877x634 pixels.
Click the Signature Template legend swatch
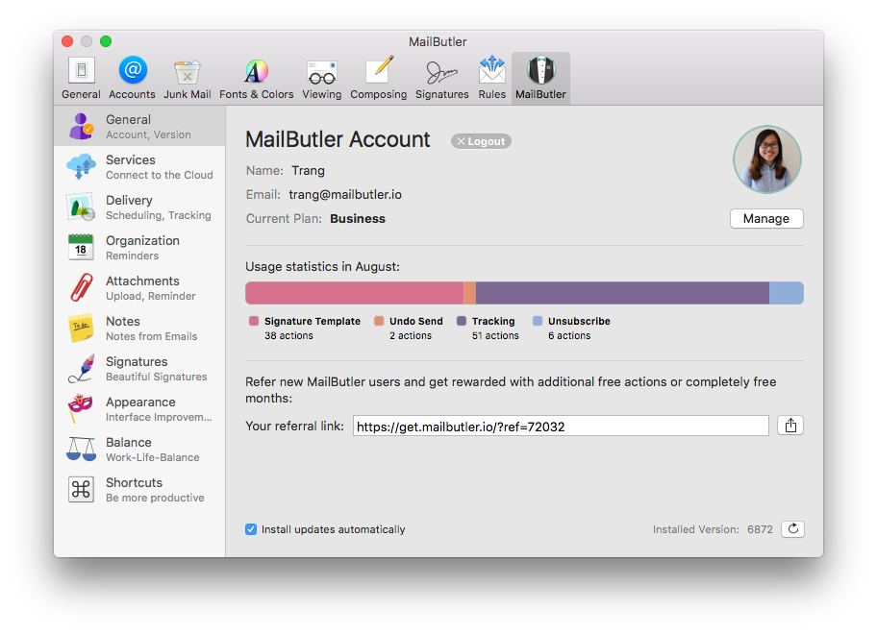coord(254,321)
